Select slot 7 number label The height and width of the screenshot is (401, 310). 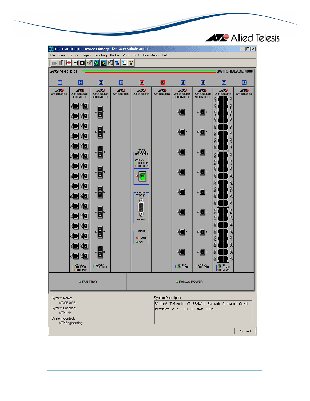(x=224, y=83)
